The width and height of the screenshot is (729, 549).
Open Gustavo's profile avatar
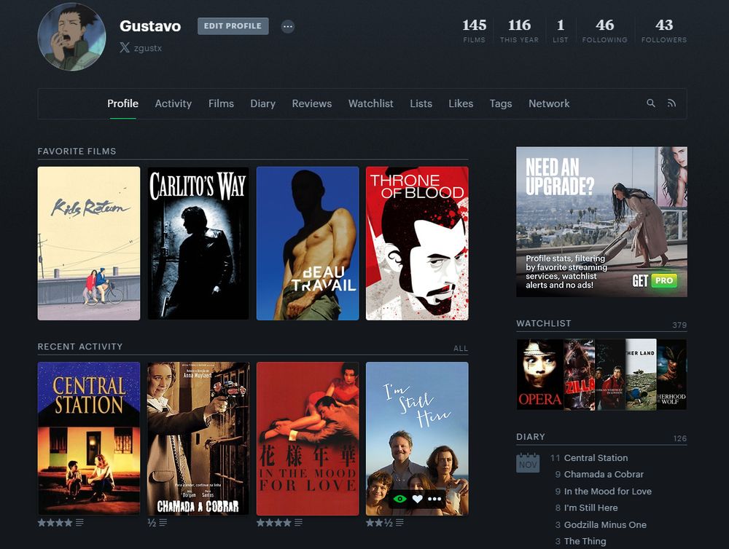pyautogui.click(x=71, y=36)
